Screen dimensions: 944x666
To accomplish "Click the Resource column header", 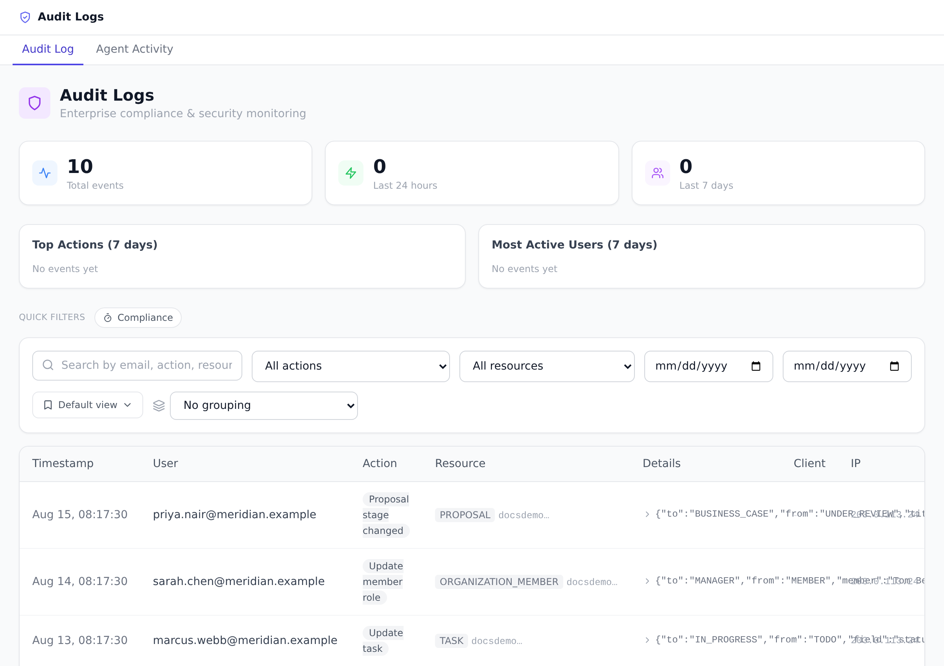I will [x=460, y=464].
